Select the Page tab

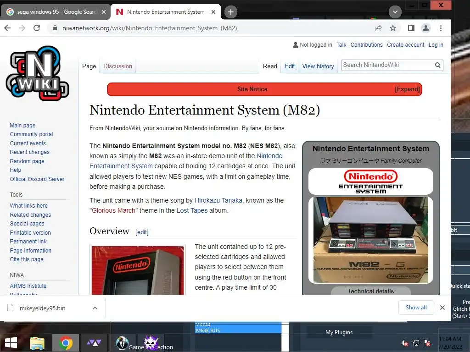pyautogui.click(x=89, y=66)
